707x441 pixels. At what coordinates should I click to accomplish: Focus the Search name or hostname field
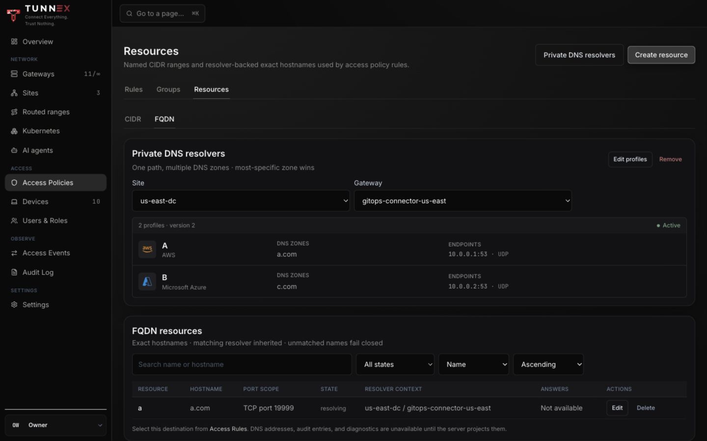coord(242,365)
